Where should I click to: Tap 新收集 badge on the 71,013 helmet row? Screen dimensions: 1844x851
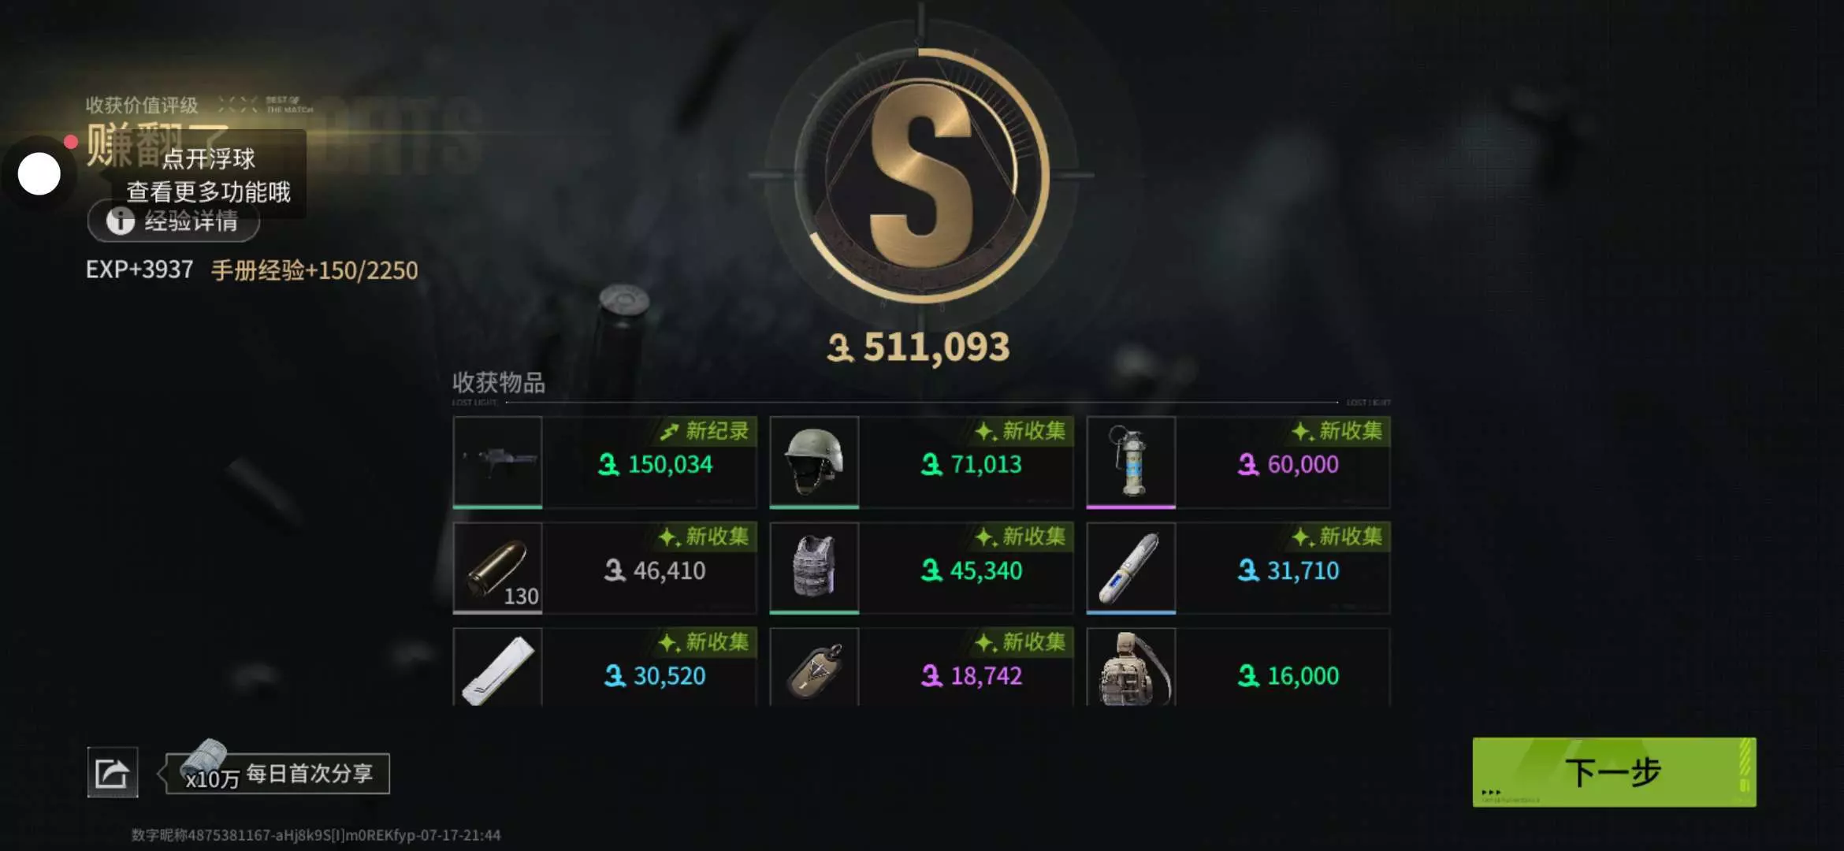point(1021,431)
